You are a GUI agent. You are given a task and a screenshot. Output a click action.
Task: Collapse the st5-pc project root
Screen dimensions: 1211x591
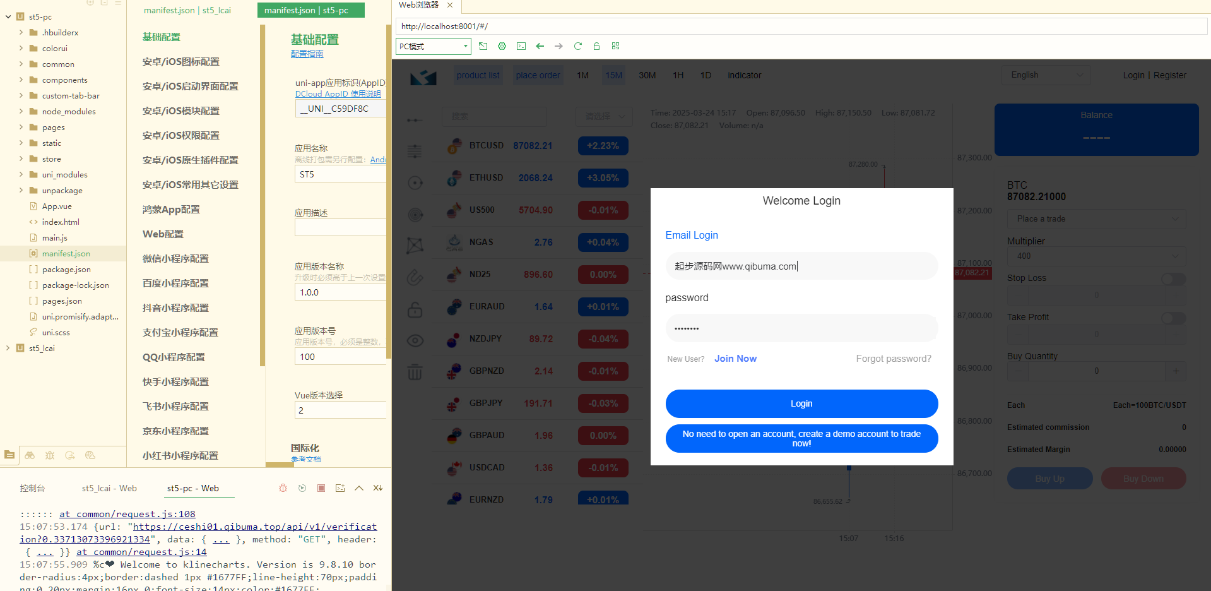click(8, 16)
